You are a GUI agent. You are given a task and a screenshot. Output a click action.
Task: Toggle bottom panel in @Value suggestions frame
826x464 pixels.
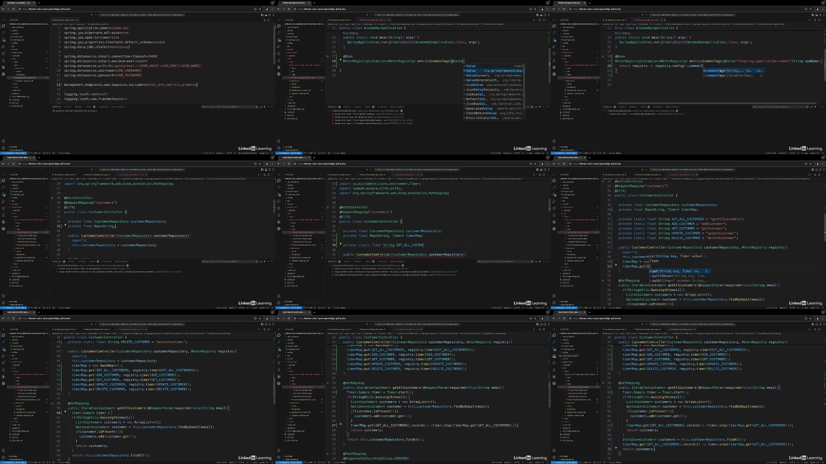pos(541,15)
